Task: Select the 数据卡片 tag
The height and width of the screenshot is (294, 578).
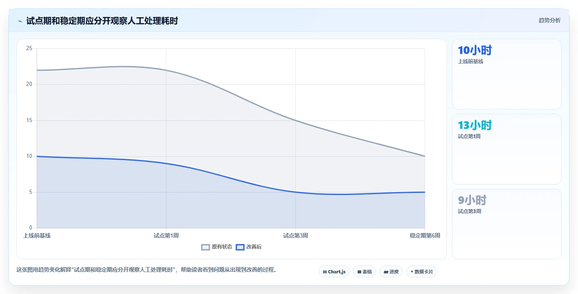Action: click(421, 272)
